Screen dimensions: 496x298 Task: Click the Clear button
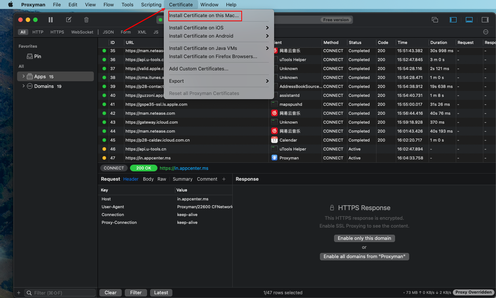[x=111, y=293]
